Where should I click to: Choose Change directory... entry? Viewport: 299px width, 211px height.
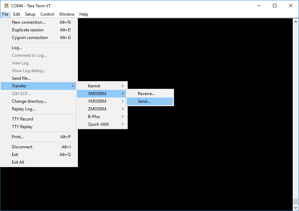39,101
